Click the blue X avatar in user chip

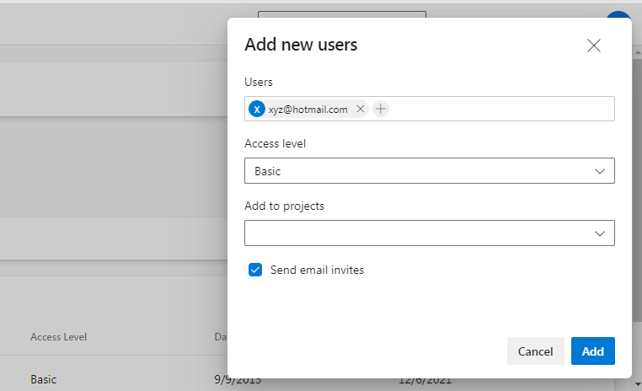click(x=257, y=109)
